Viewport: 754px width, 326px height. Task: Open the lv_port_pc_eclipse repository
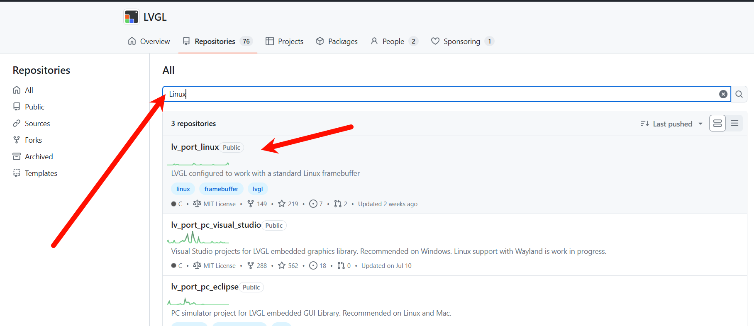tap(205, 287)
